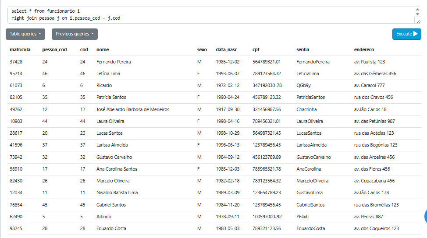Image resolution: width=427 pixels, height=238 pixels.
Task: Click the query box resize handle
Action: pyautogui.click(x=419, y=21)
